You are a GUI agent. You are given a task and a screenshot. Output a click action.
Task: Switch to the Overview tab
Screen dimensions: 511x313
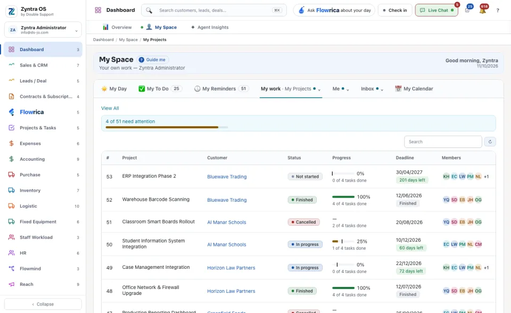(x=117, y=27)
